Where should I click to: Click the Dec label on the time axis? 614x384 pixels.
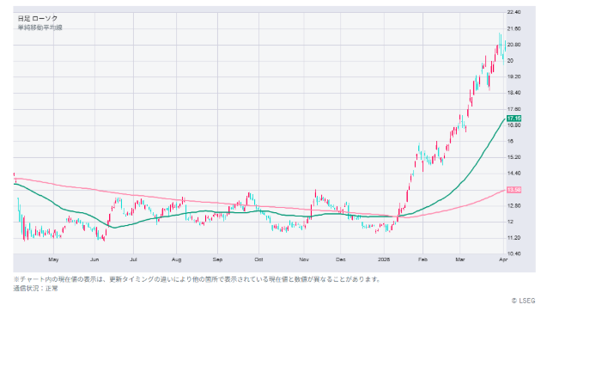pos(341,259)
